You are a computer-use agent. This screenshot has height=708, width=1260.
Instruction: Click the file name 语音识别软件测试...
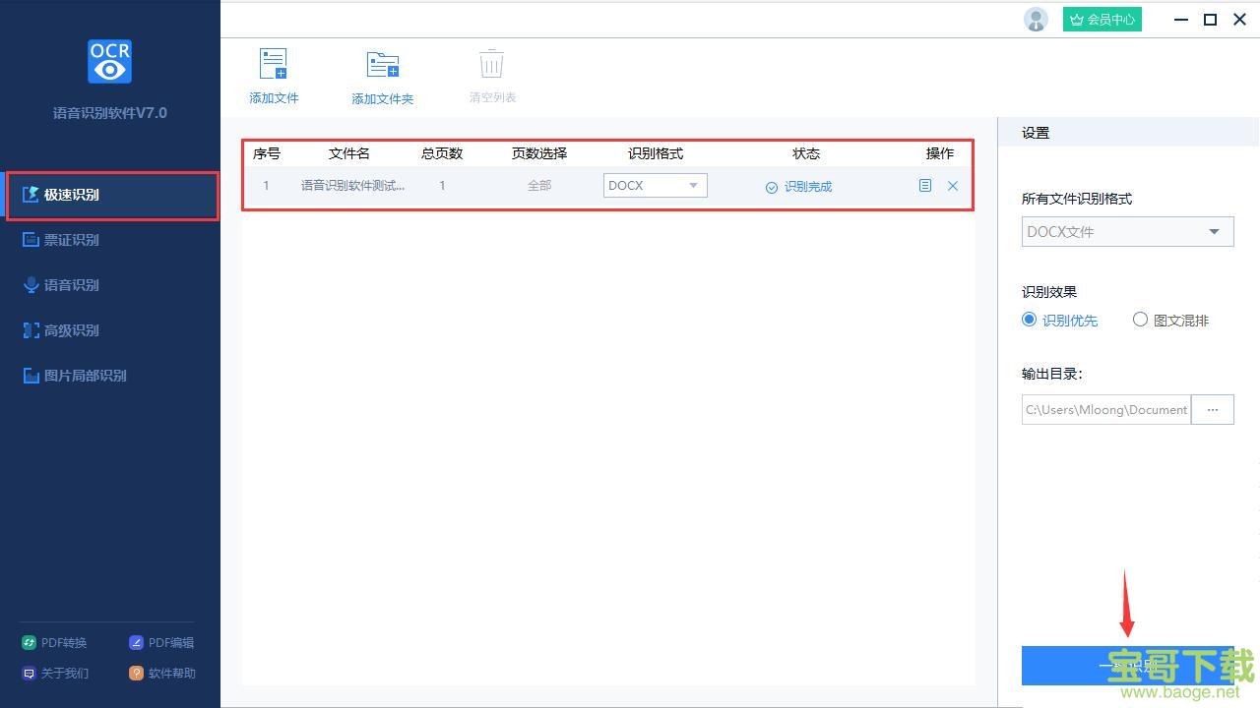(352, 185)
